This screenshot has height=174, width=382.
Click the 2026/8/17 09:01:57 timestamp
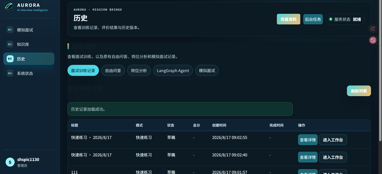coord(230,172)
